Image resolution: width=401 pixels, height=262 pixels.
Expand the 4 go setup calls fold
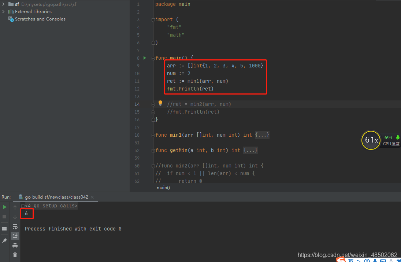pos(23,206)
